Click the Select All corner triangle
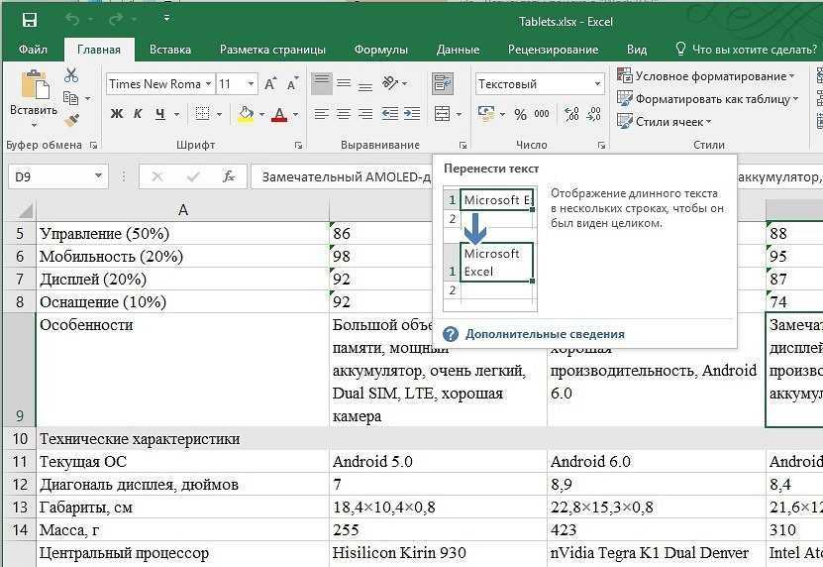The width and height of the screenshot is (823, 567). point(25,211)
